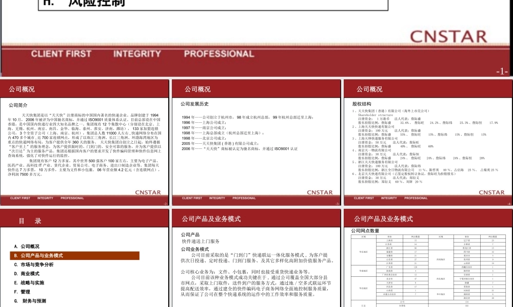Click the 1997年 南京公司成立 line
513x307 pixels.
coord(204,127)
